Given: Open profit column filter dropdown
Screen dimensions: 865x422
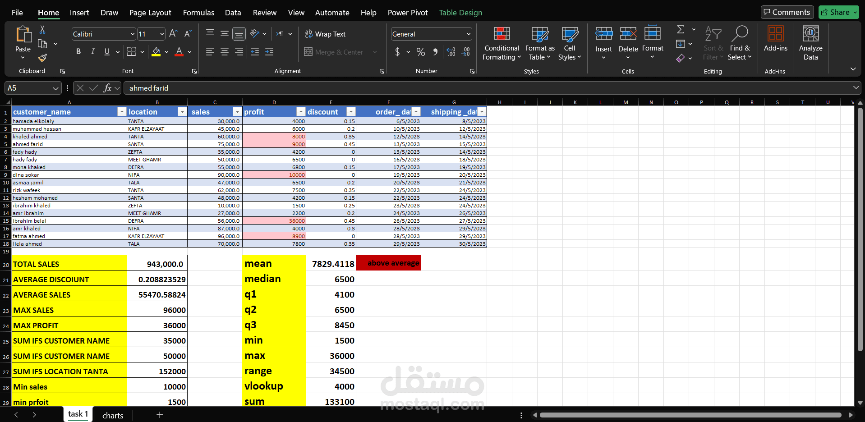Looking at the screenshot, I should coord(301,112).
